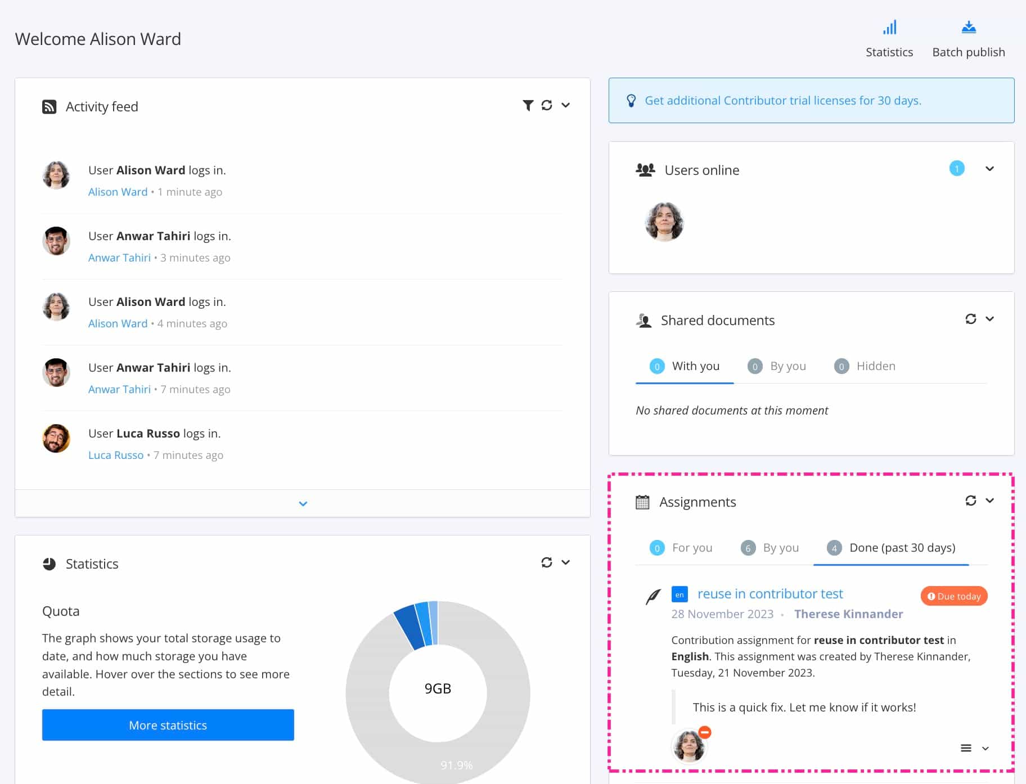1026x784 pixels.
Task: Click the More statistics button
Action: click(168, 725)
